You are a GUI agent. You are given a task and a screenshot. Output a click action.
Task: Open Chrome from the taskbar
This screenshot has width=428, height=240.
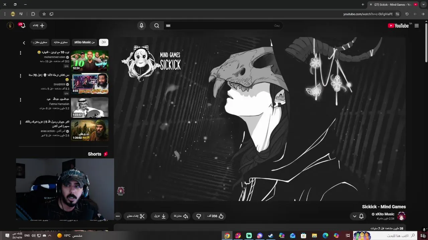(227, 236)
